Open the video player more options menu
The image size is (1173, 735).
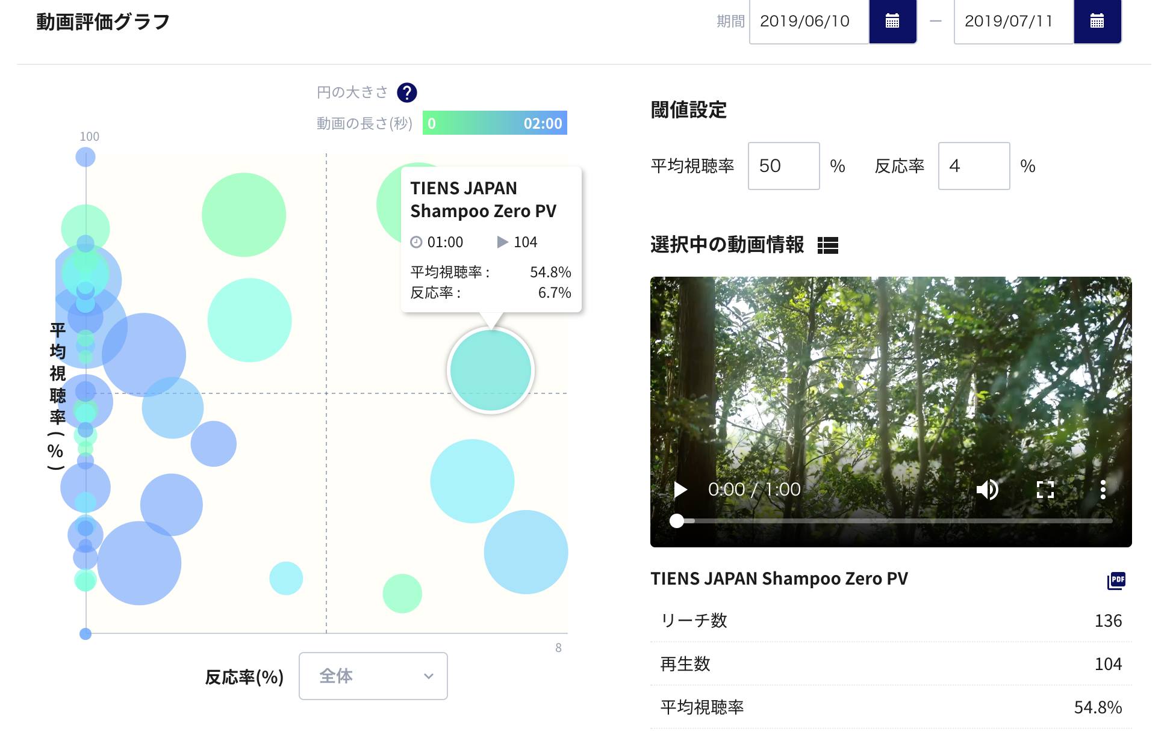(x=1103, y=490)
